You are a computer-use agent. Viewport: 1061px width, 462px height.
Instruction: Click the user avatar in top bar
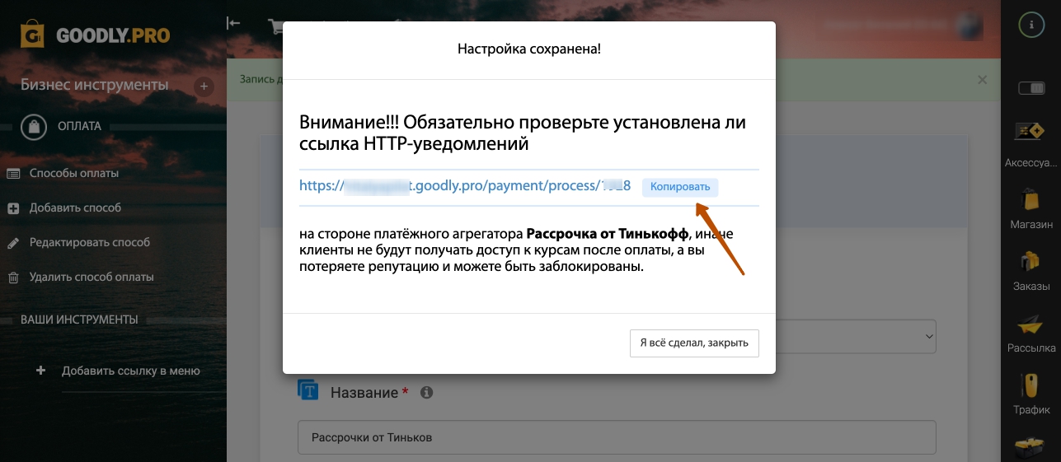tap(969, 25)
